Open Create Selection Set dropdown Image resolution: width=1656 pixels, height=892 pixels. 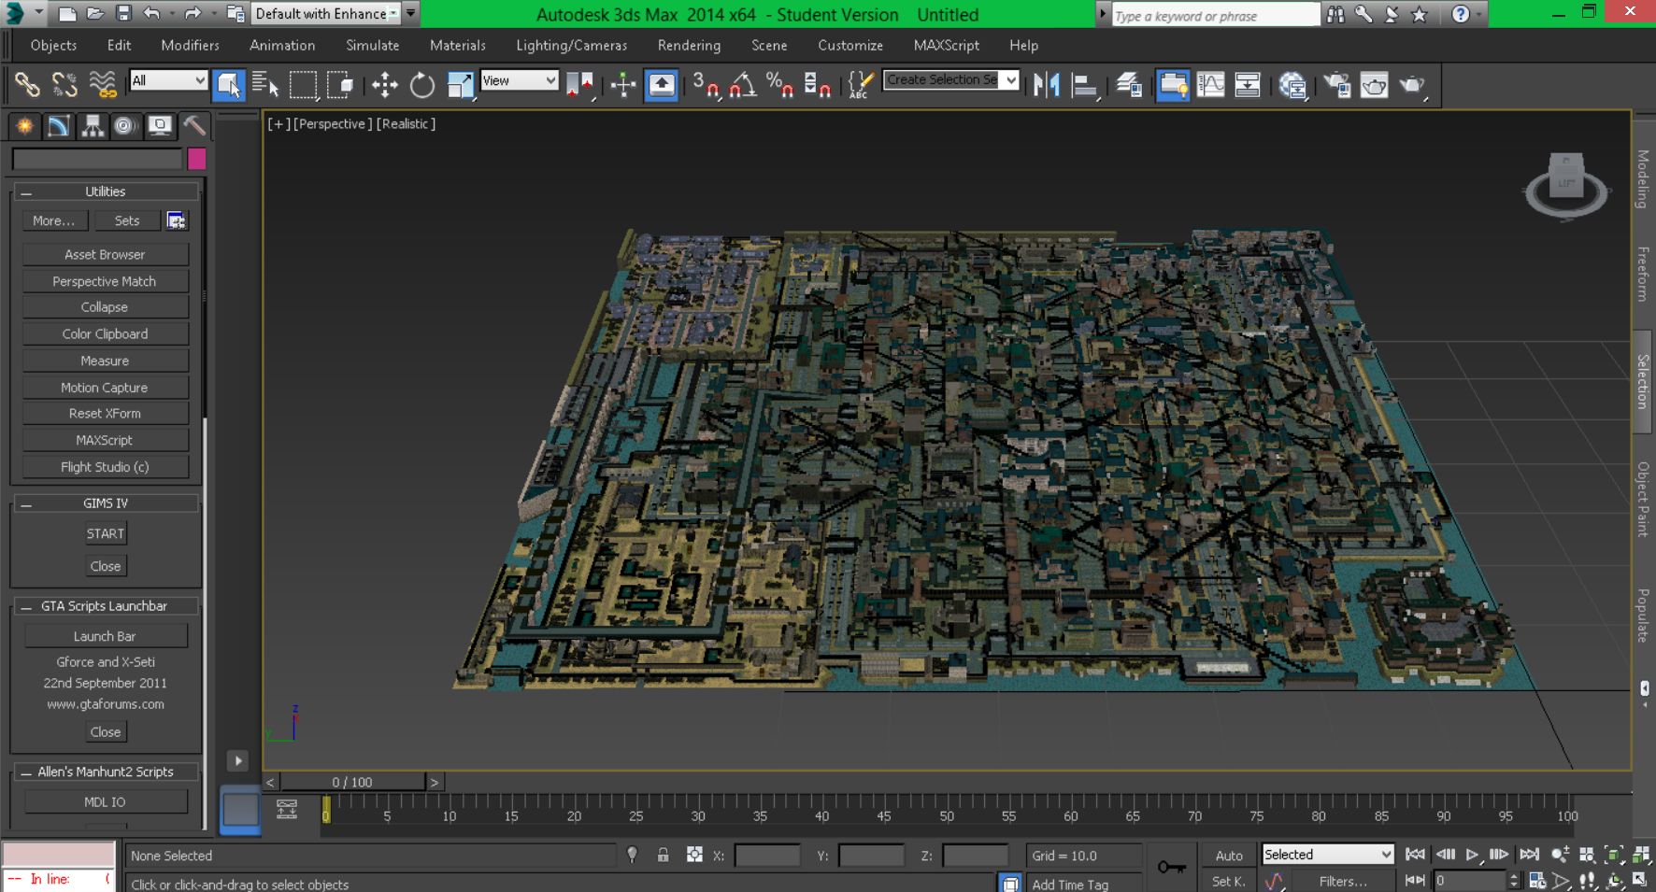tap(950, 80)
